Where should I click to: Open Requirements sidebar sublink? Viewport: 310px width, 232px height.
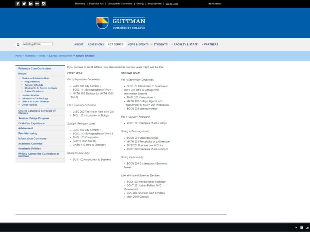pos(32,82)
